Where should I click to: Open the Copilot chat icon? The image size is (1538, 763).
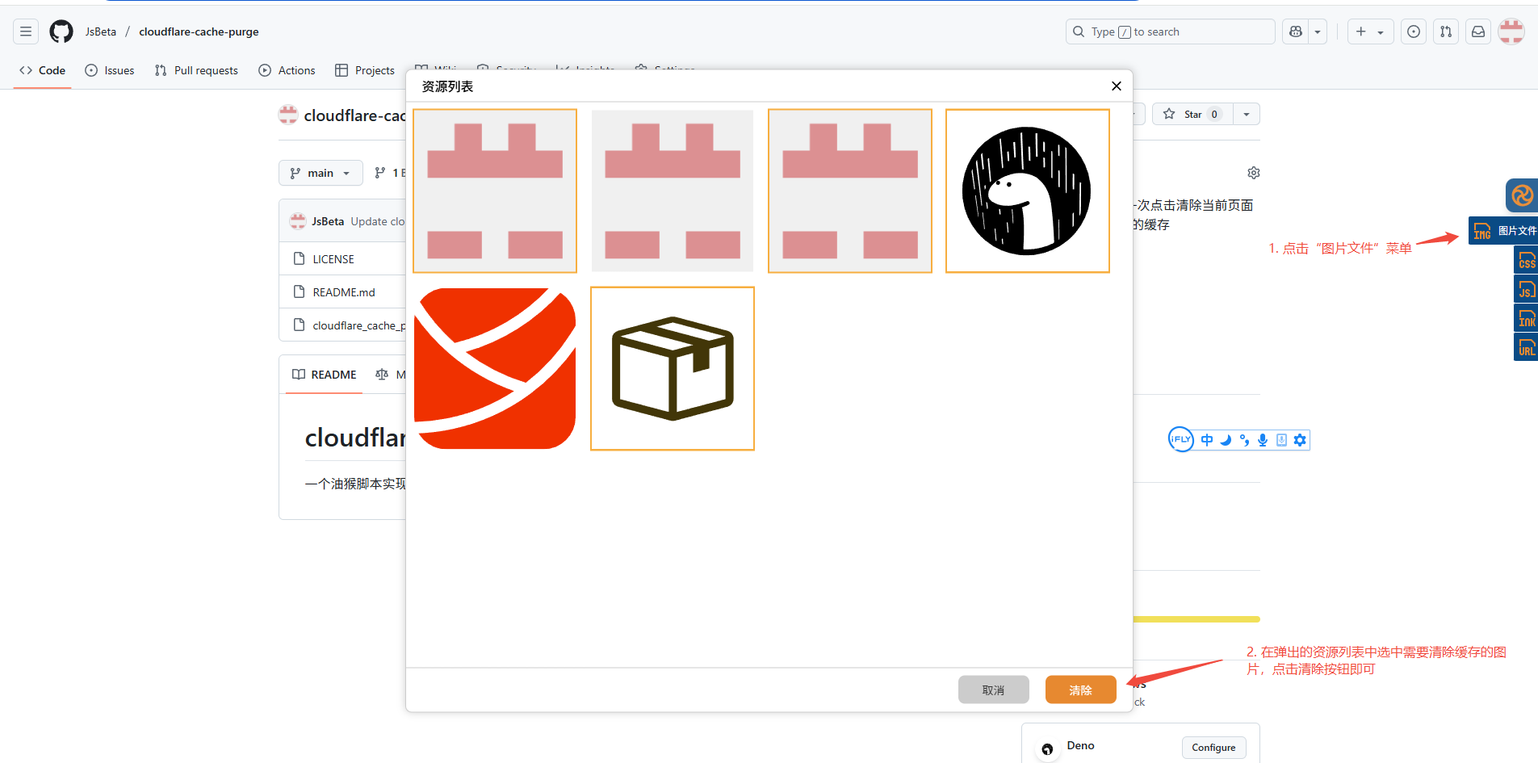[1296, 31]
